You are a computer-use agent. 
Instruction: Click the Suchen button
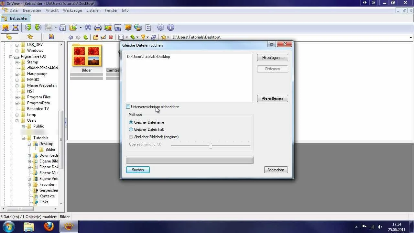pos(138,170)
